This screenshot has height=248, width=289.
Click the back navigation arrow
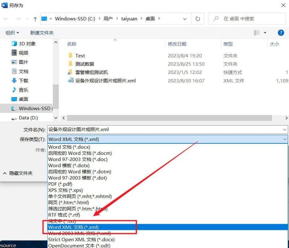click(x=6, y=18)
